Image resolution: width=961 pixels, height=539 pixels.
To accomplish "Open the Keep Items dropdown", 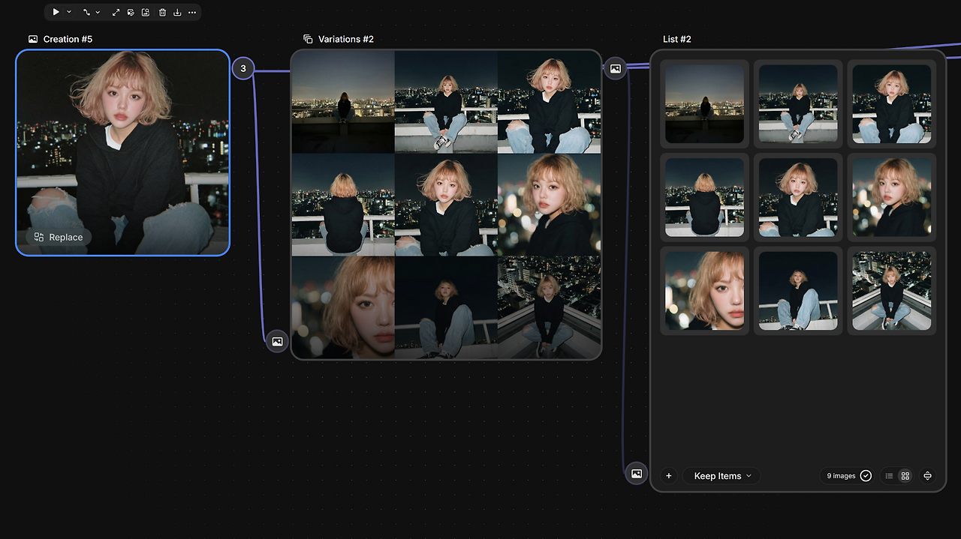I will [722, 476].
